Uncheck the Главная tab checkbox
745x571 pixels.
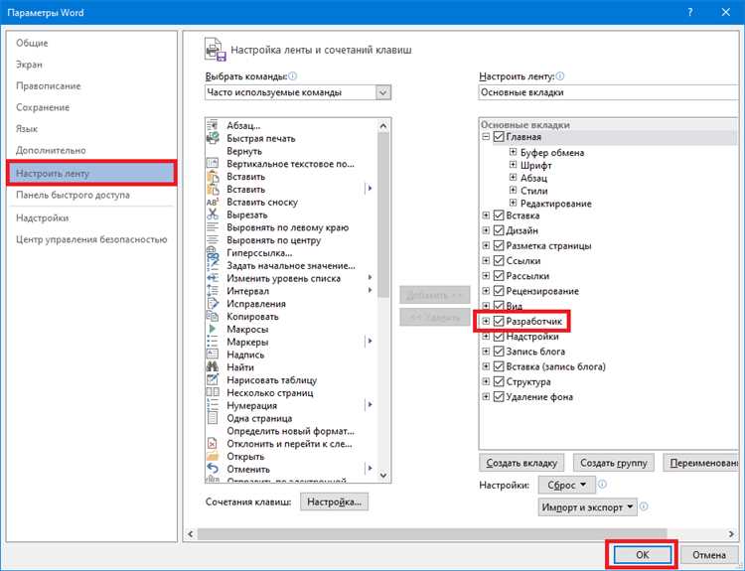[499, 137]
